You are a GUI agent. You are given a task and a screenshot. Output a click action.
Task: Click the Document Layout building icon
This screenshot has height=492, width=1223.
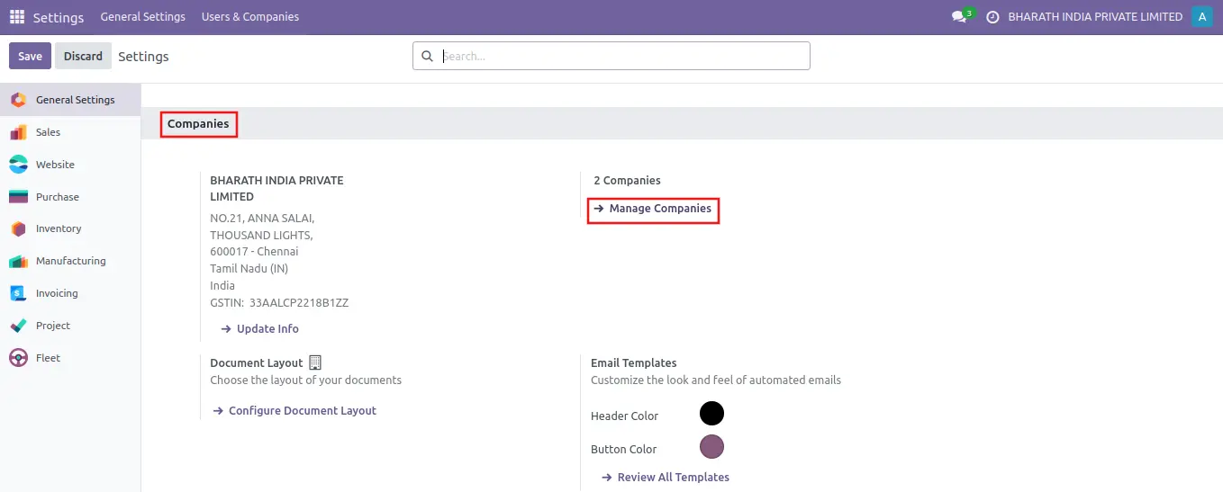(314, 362)
